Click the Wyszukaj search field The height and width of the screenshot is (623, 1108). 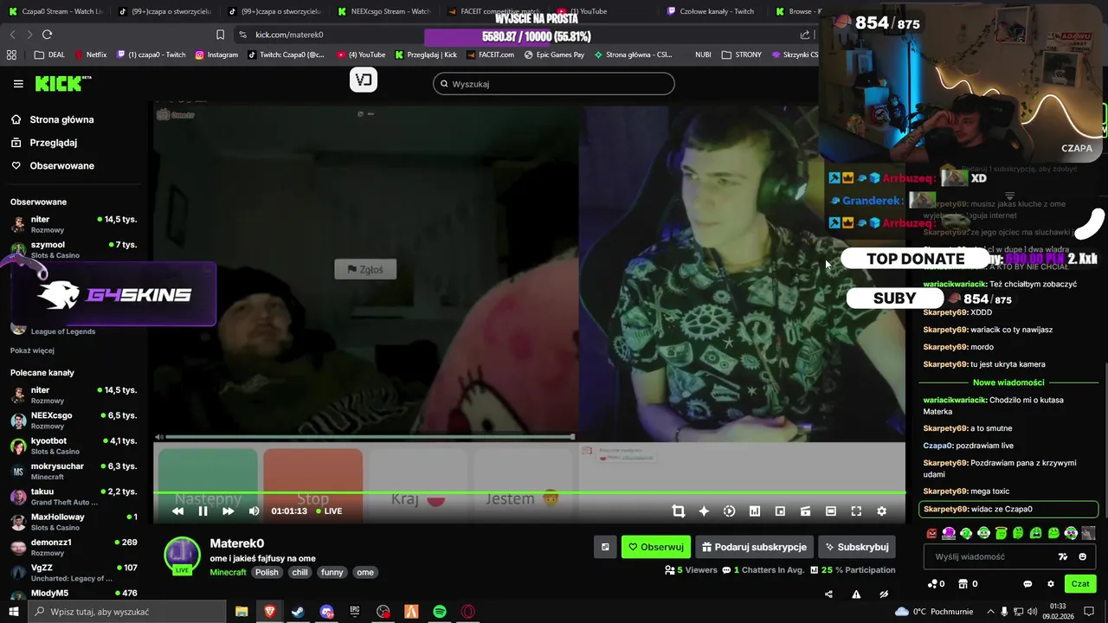[x=554, y=84]
